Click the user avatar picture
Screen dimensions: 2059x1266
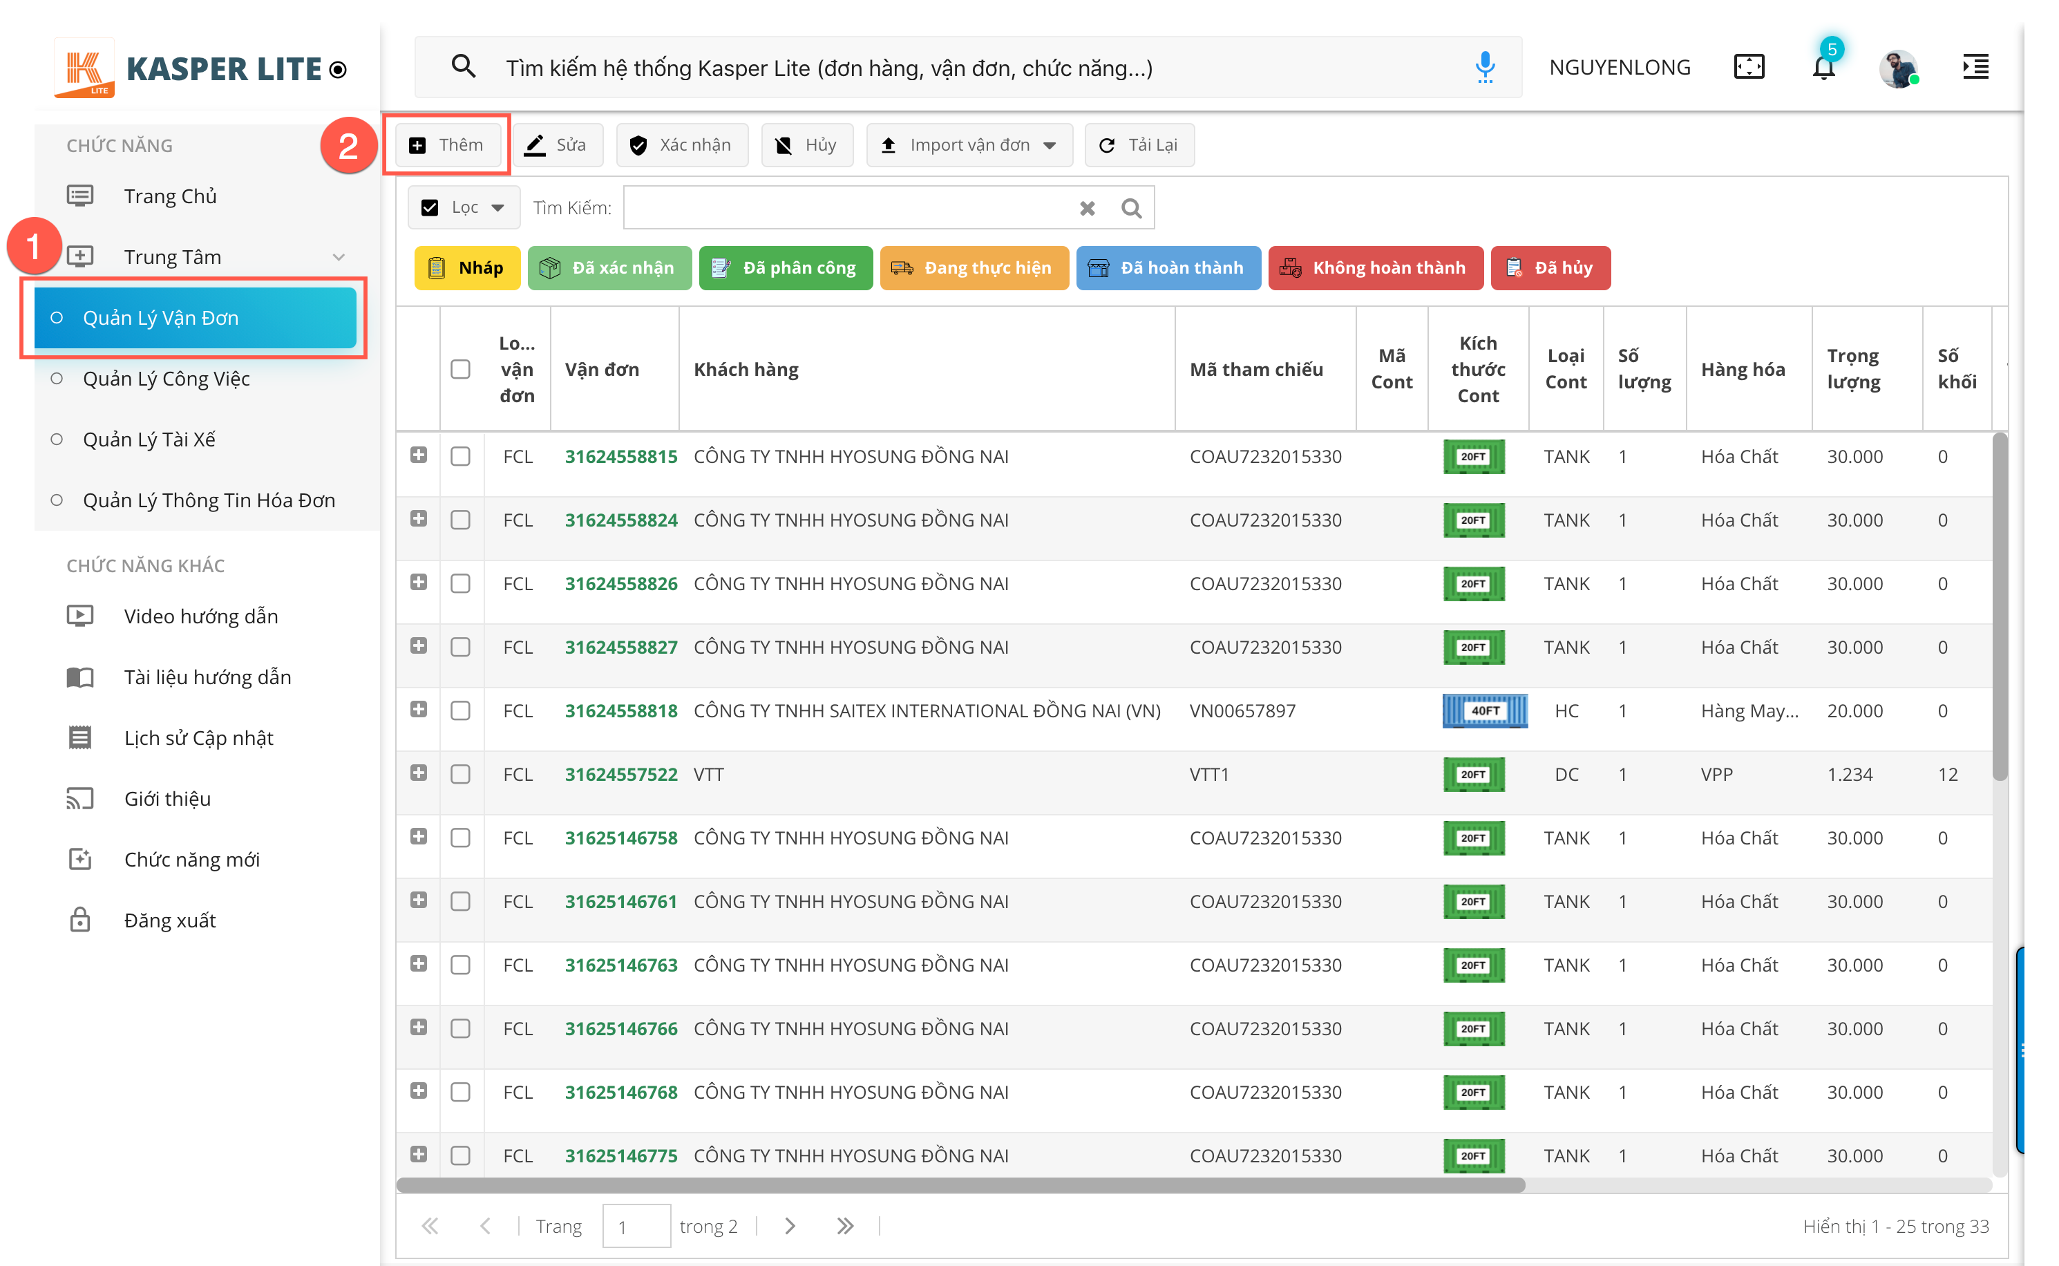tap(1897, 68)
